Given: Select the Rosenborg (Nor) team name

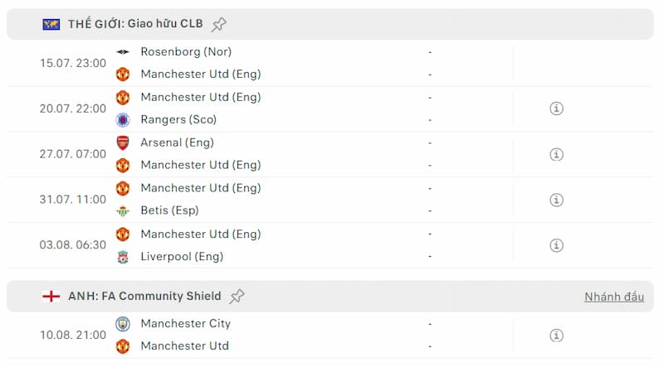Looking at the screenshot, I should 186,51.
